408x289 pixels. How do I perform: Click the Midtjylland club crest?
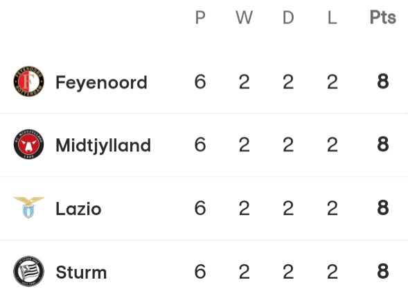click(x=28, y=144)
